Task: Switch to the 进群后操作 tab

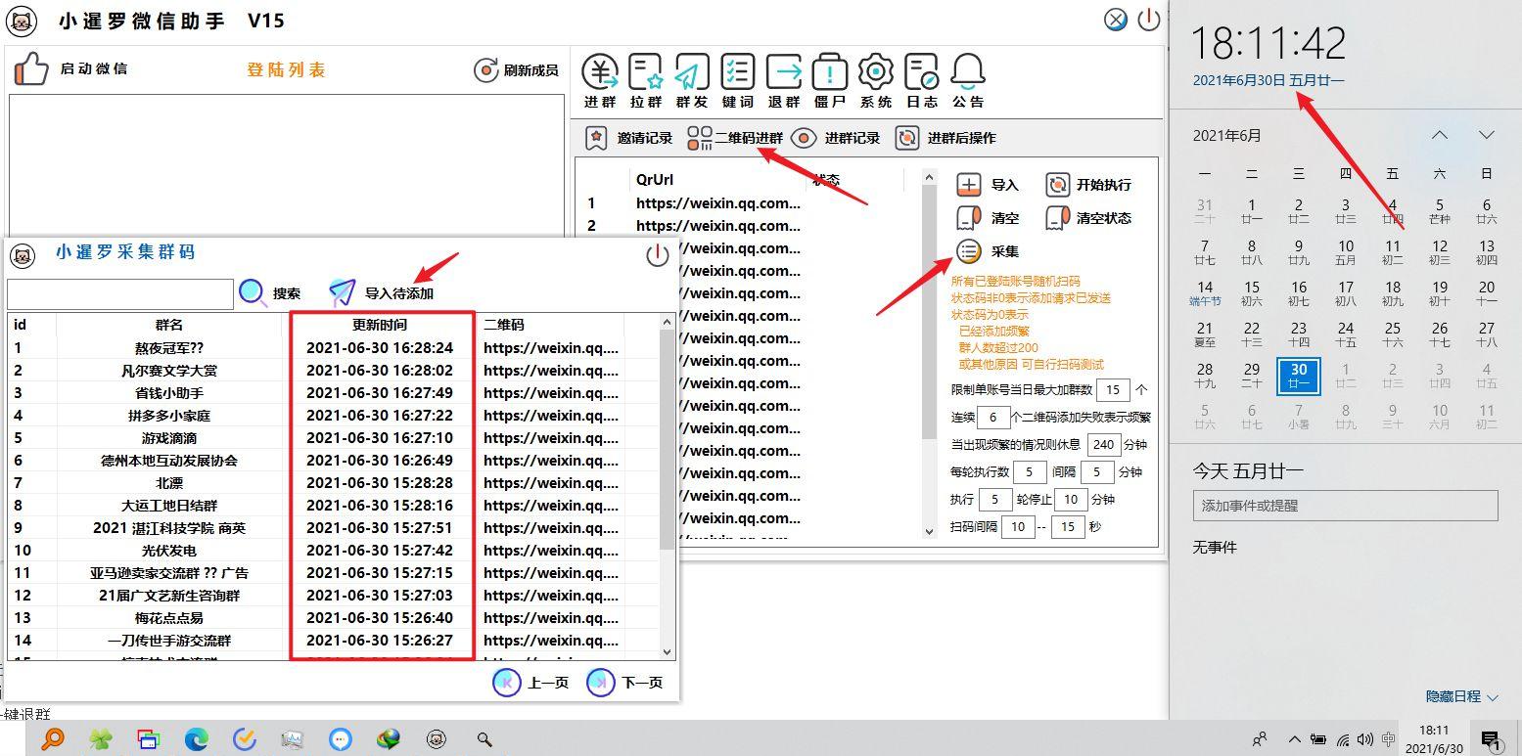Action: (945, 138)
